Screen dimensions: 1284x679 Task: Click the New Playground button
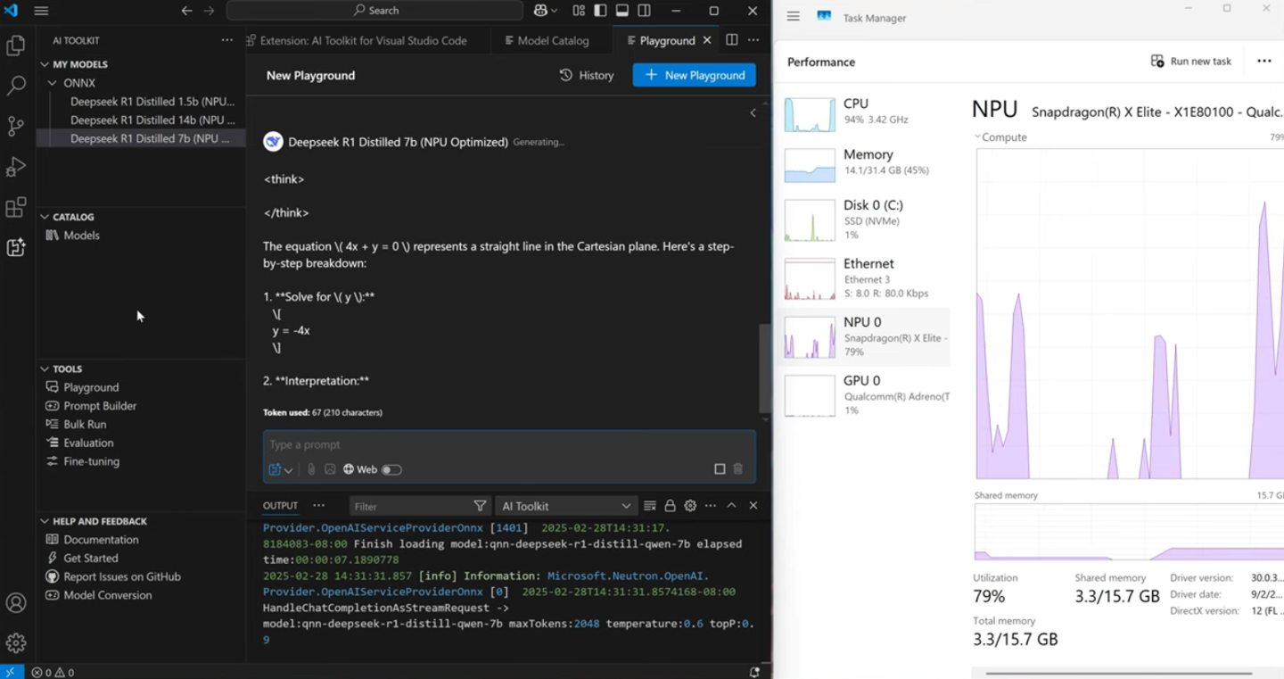pyautogui.click(x=694, y=75)
